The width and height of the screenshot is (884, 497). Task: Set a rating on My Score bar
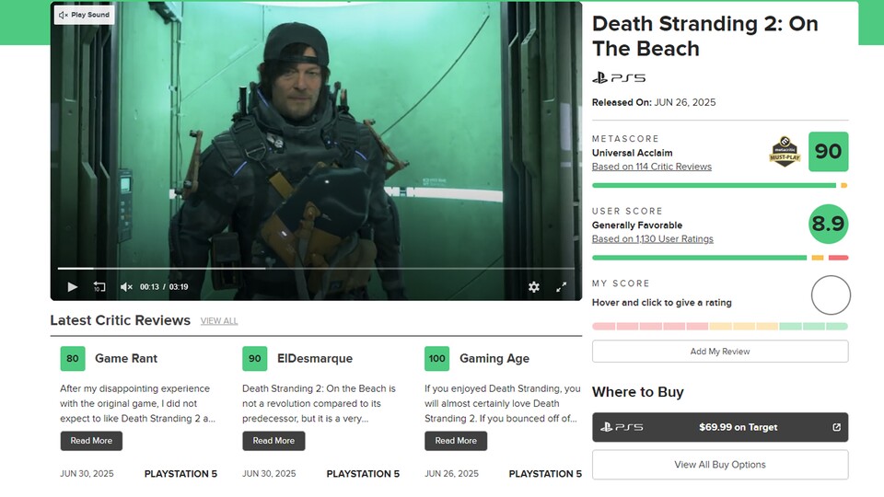point(720,326)
